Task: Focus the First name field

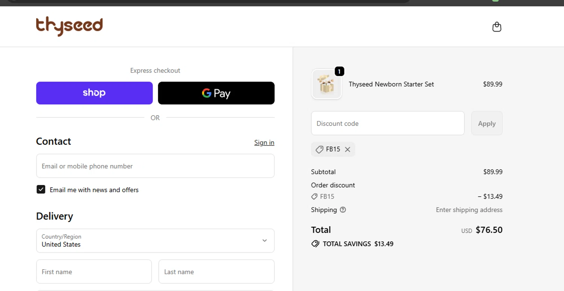Action: click(94, 271)
